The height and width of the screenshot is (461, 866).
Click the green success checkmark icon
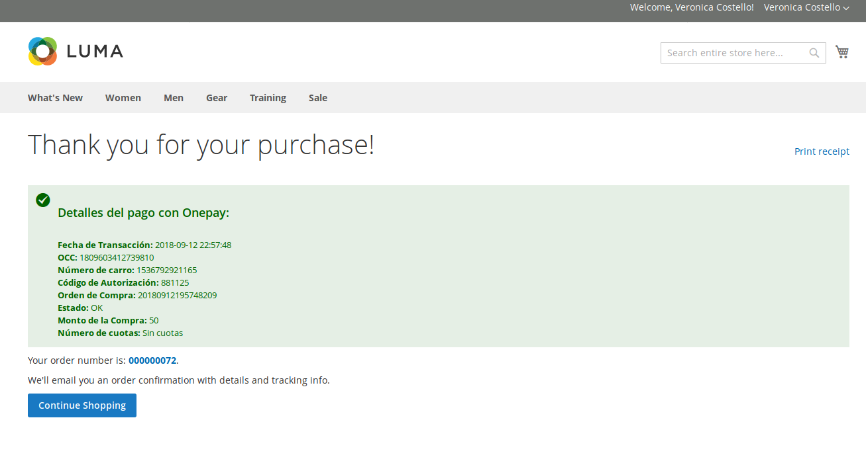pyautogui.click(x=43, y=200)
